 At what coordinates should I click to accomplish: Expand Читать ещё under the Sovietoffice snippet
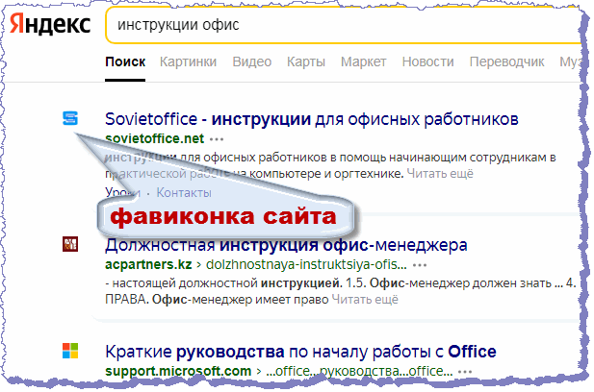coord(440,174)
